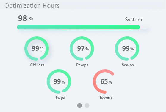Switch to the second light pagination dot

coord(87,105)
